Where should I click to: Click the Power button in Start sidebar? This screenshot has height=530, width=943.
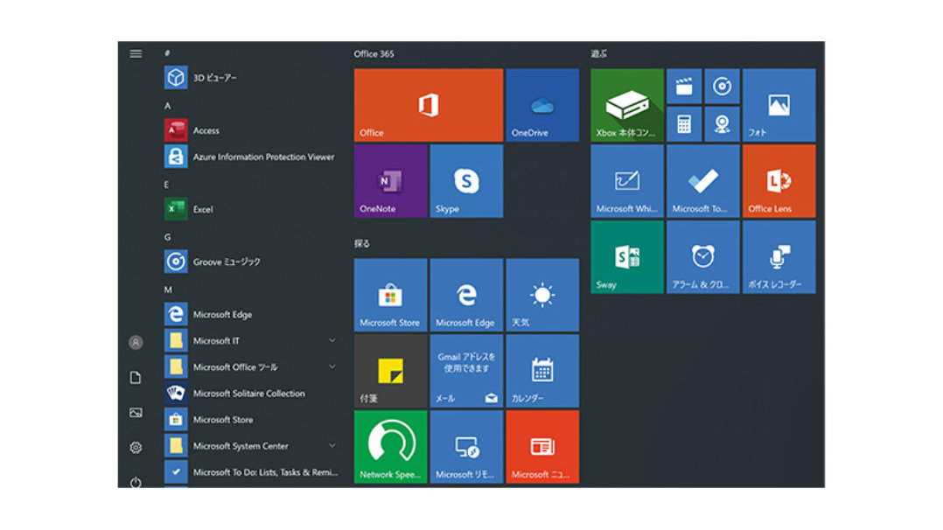click(x=136, y=483)
